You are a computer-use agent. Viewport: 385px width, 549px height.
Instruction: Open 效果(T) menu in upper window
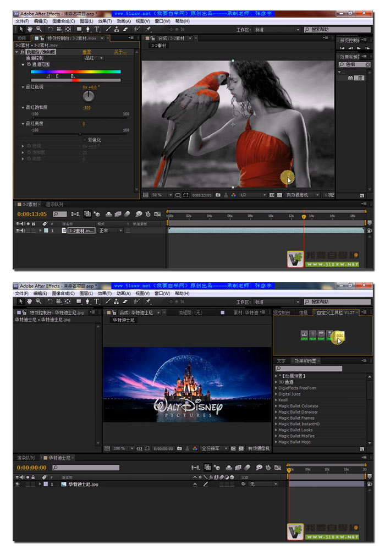point(105,21)
